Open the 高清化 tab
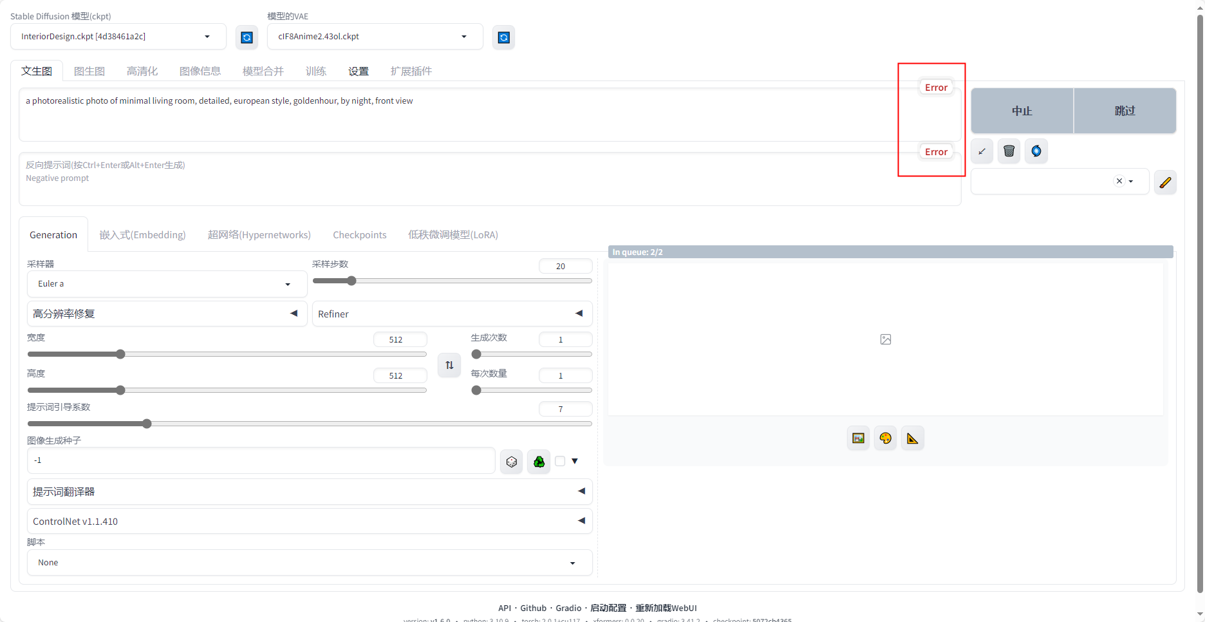This screenshot has width=1205, height=622. click(142, 71)
